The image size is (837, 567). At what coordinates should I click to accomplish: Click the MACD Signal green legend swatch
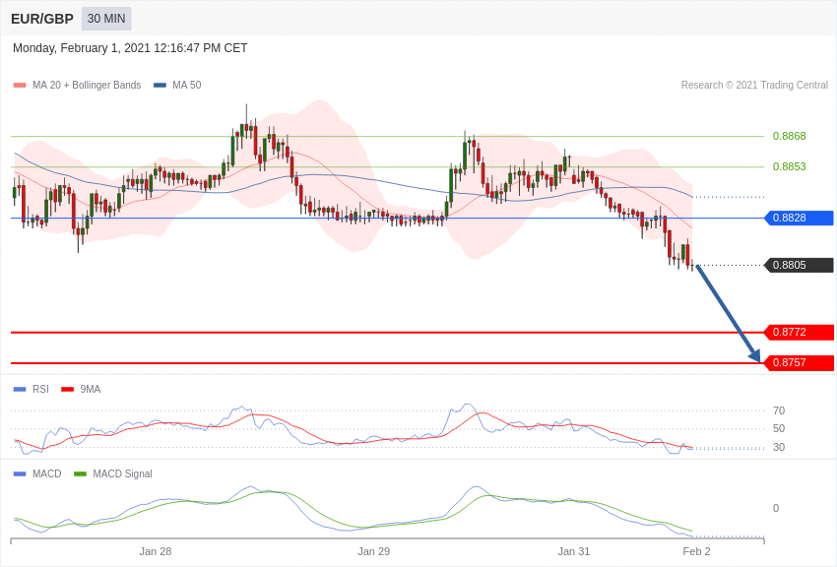coord(80,474)
